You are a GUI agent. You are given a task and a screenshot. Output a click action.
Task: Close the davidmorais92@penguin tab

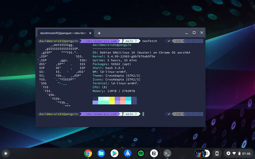90,33
